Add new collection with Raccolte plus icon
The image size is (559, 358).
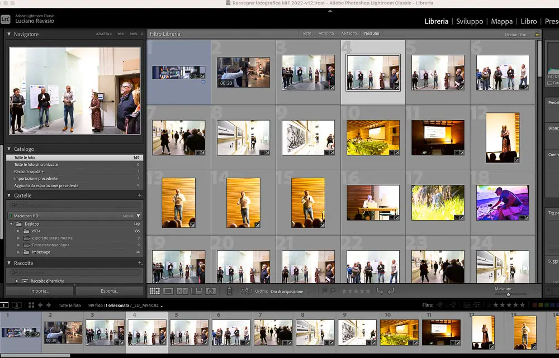140,263
